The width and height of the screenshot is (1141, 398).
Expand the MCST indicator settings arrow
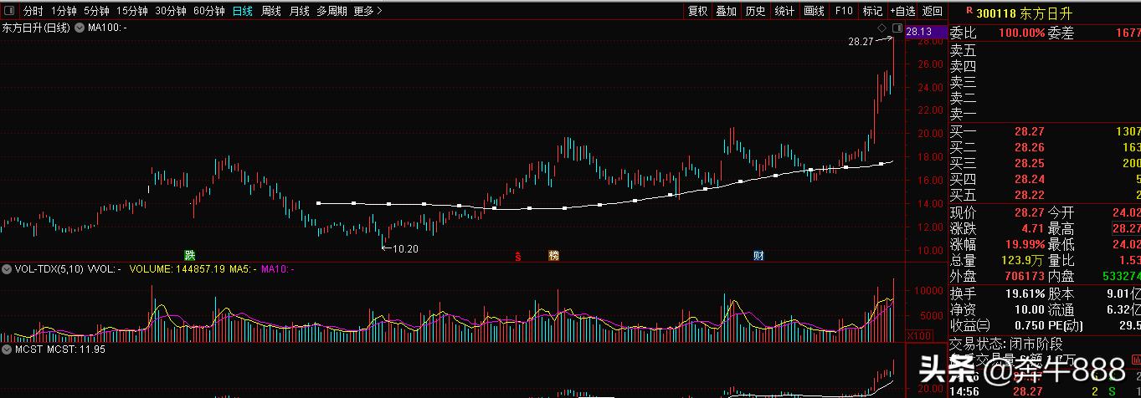(x=7, y=349)
